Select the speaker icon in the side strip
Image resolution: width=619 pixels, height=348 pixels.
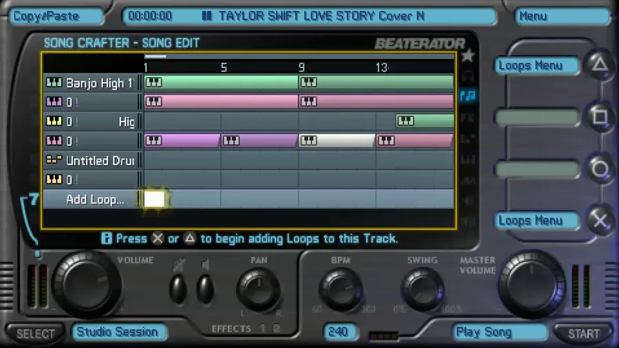point(468,201)
